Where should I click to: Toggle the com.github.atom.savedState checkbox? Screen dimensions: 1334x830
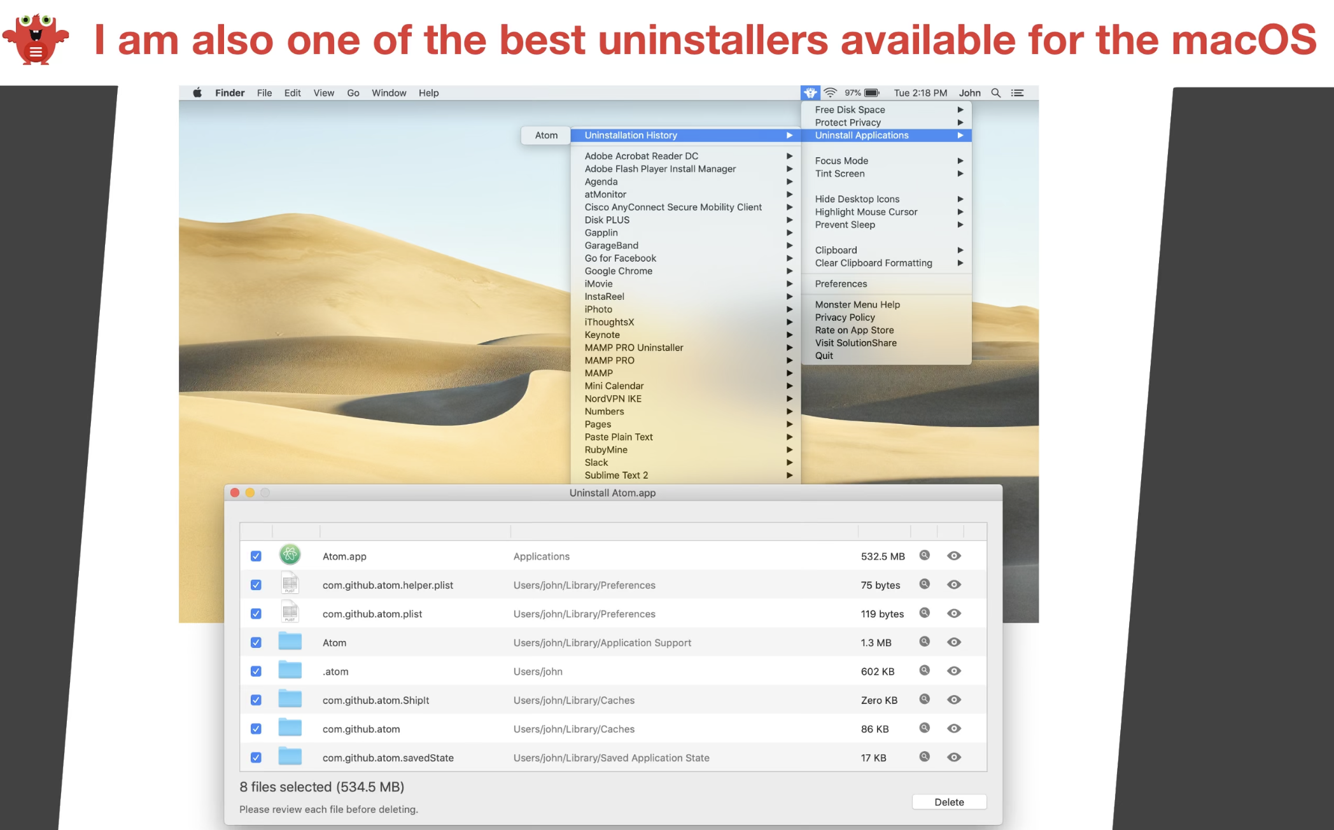(256, 757)
